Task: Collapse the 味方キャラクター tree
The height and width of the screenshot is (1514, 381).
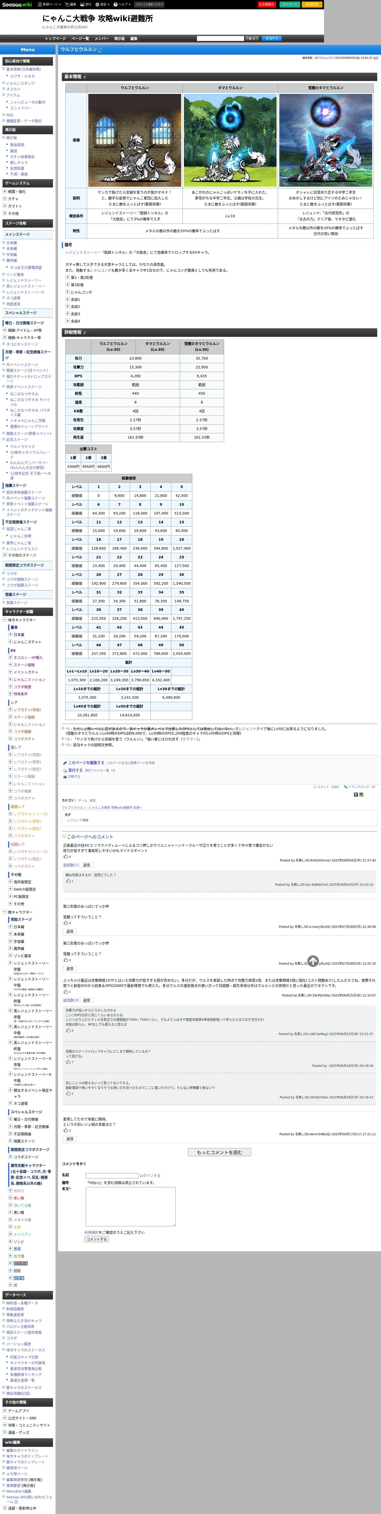Action: (x=5, y=620)
